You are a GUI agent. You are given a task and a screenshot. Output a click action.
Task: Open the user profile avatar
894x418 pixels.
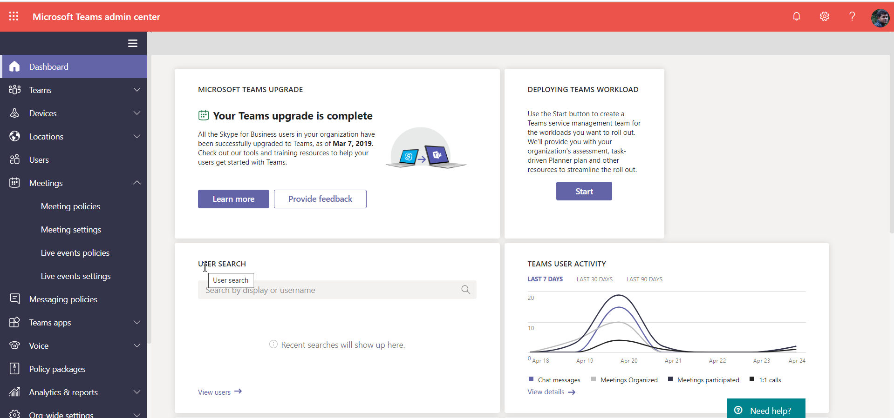click(x=880, y=18)
